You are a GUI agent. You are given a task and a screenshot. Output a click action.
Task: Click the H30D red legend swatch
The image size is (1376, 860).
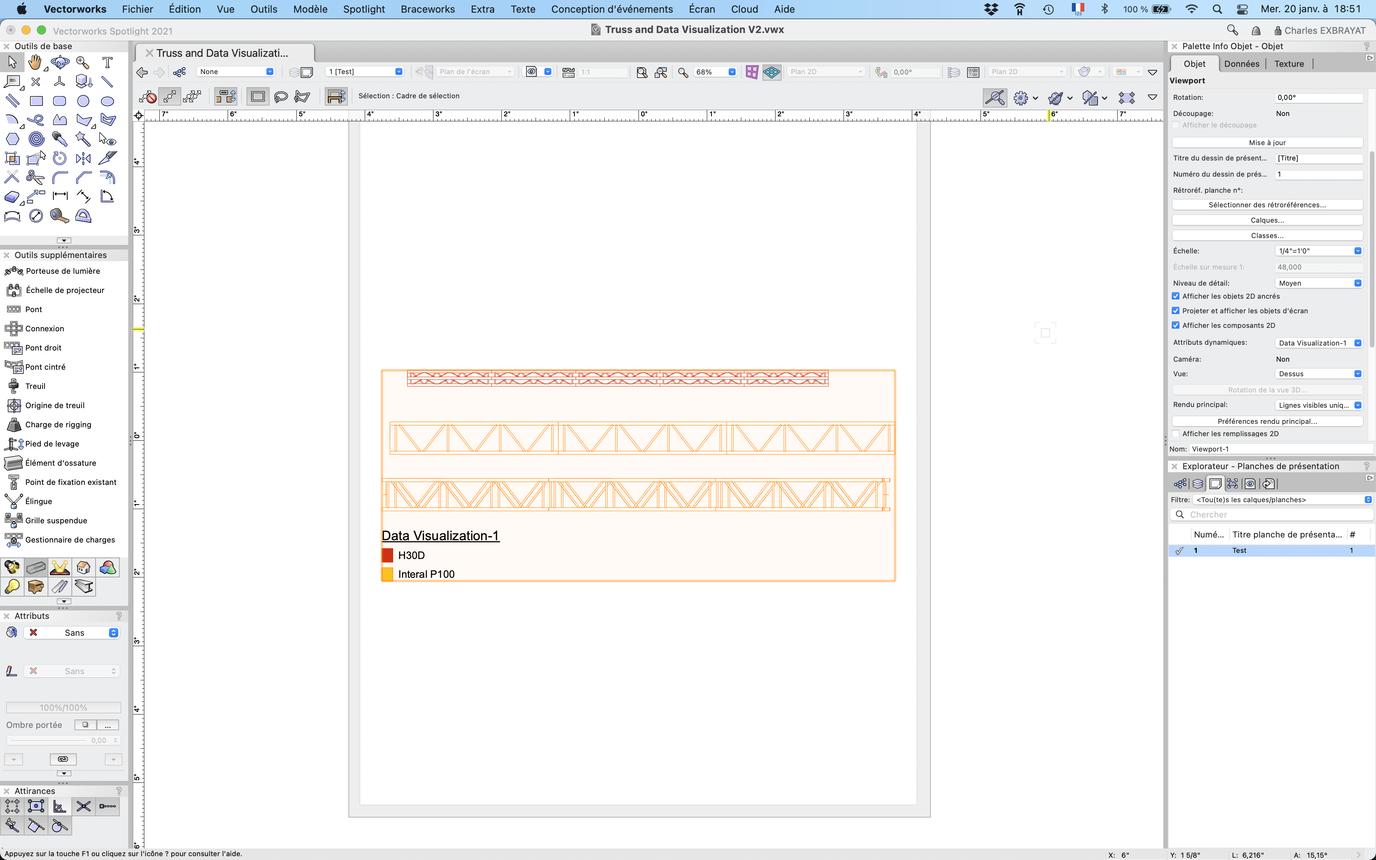tap(387, 555)
